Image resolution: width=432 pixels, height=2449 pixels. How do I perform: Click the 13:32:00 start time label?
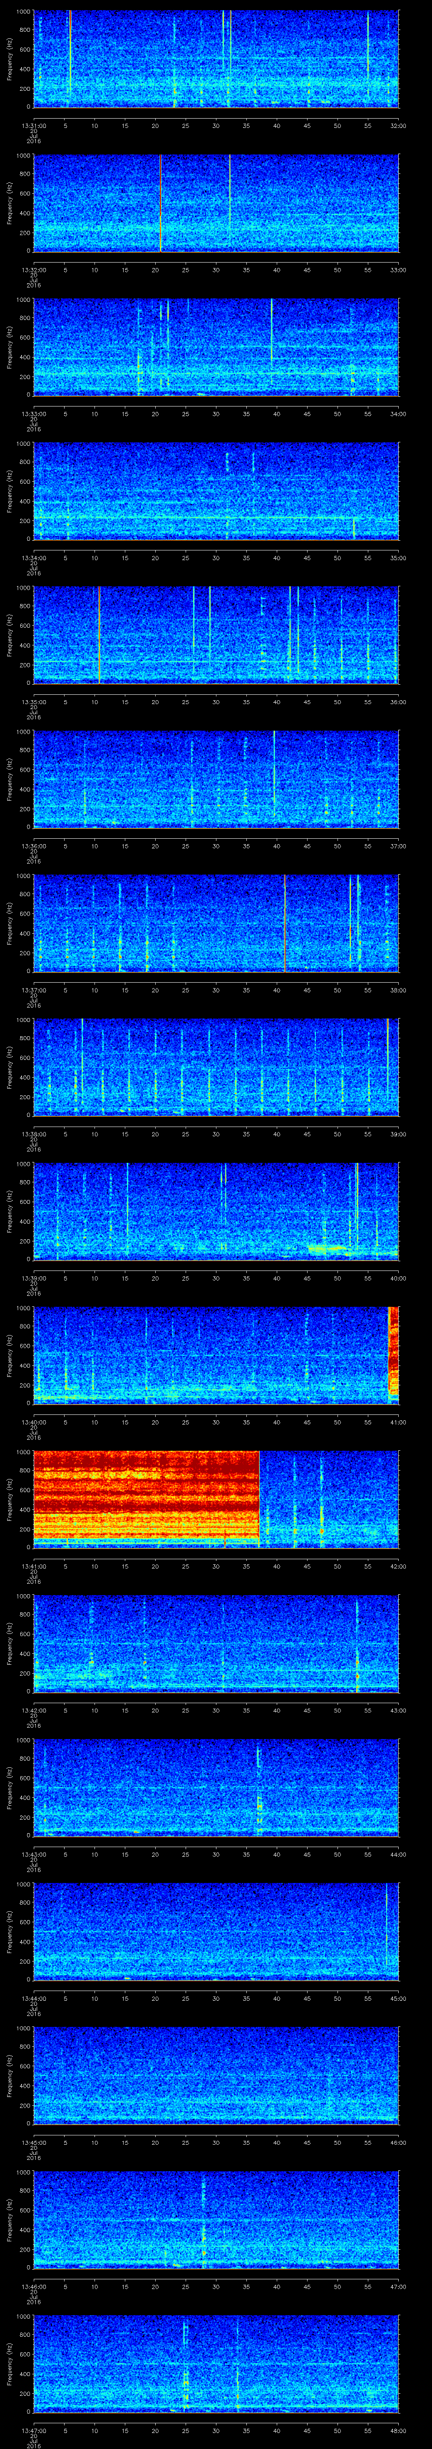click(x=33, y=270)
